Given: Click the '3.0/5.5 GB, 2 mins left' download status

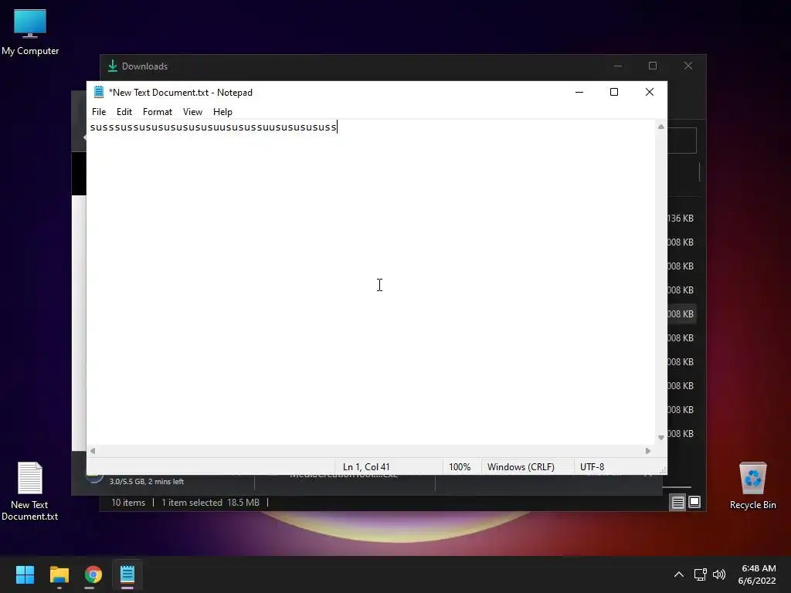Looking at the screenshot, I should (146, 482).
